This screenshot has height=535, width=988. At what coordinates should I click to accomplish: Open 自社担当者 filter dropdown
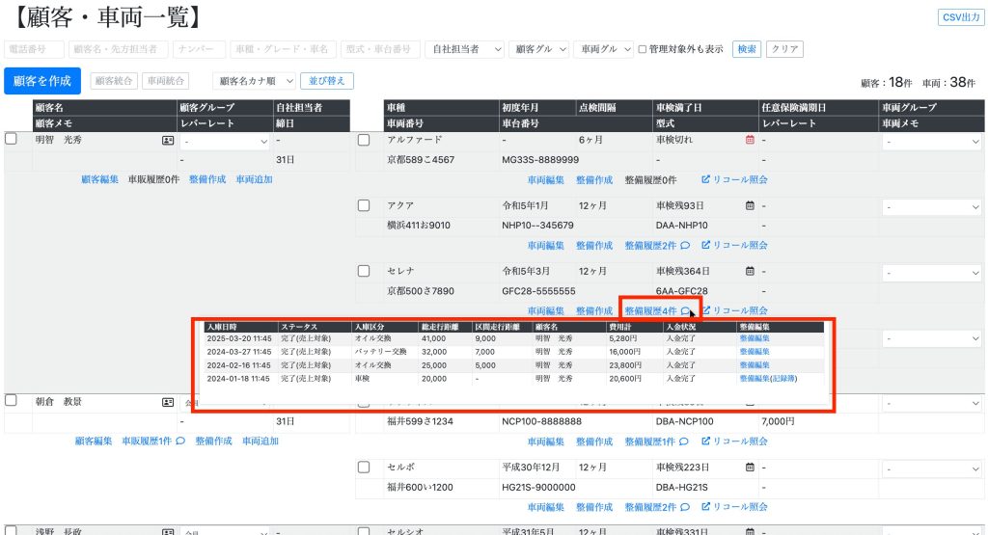click(464, 49)
